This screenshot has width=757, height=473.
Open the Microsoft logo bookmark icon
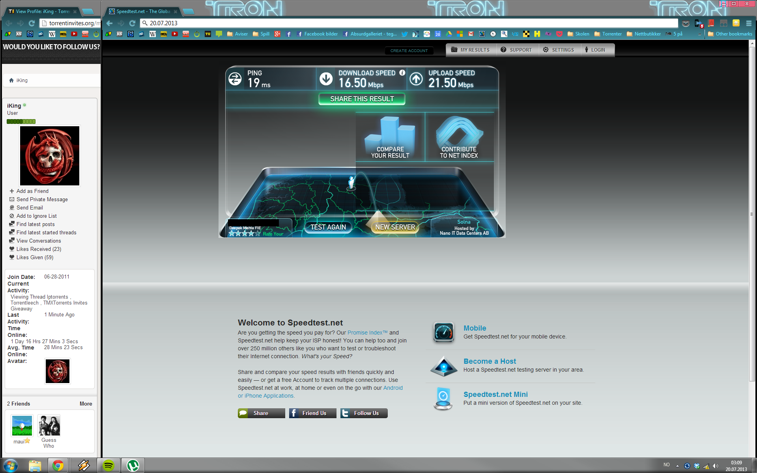tap(460, 34)
